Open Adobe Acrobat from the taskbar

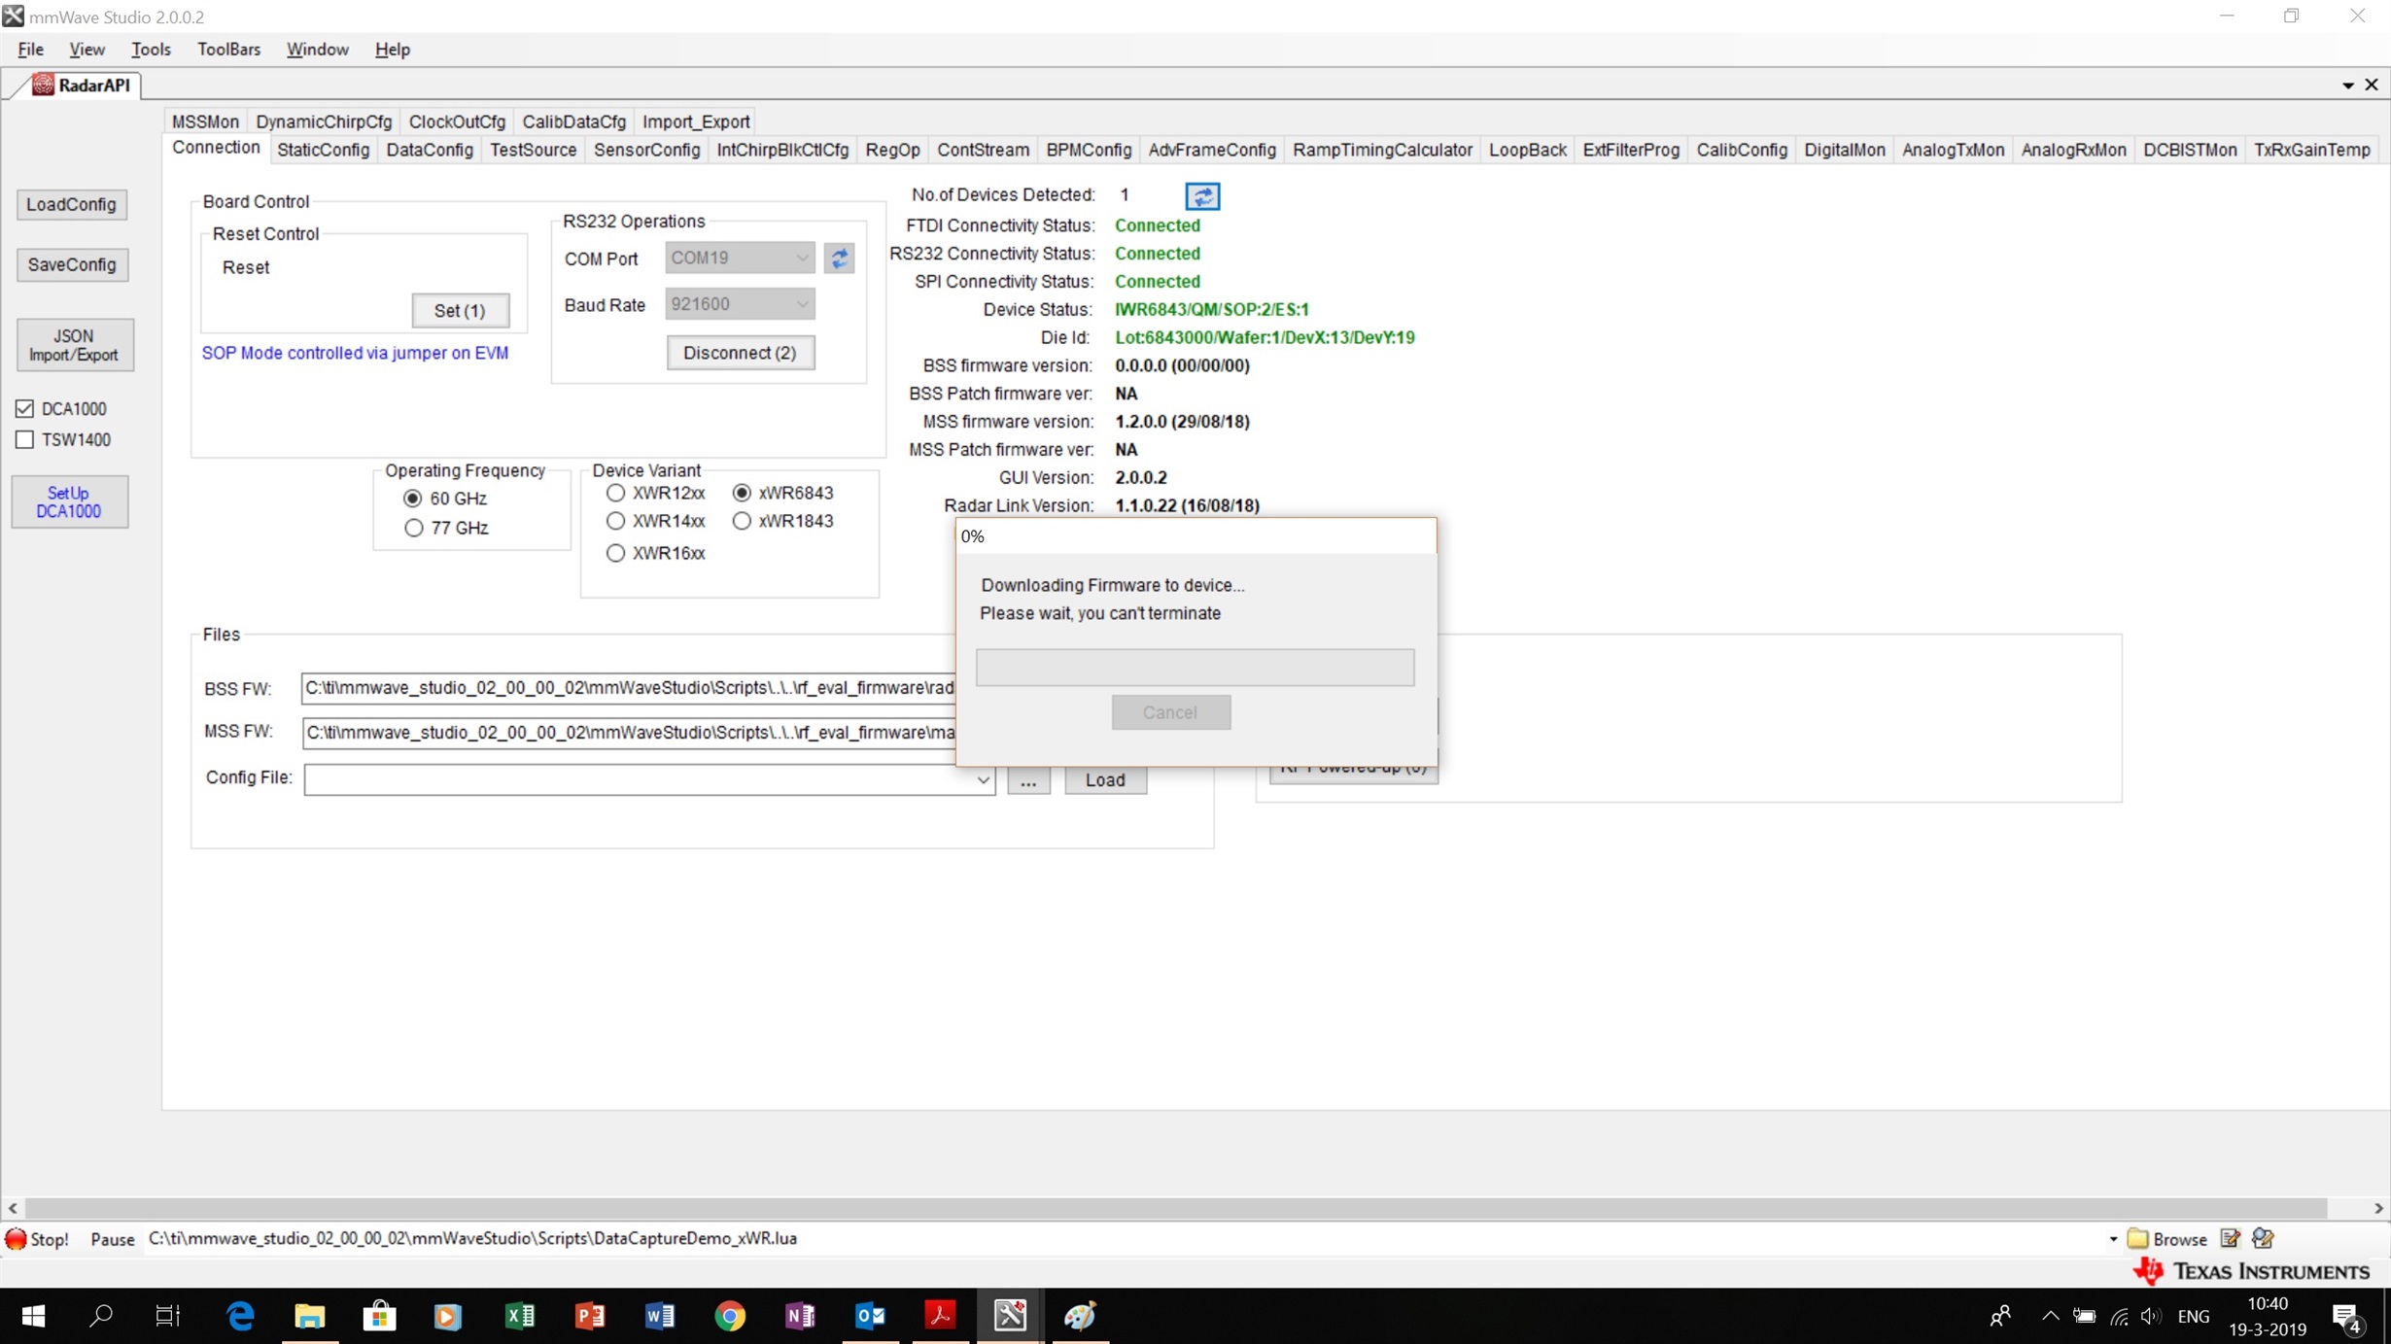[940, 1316]
